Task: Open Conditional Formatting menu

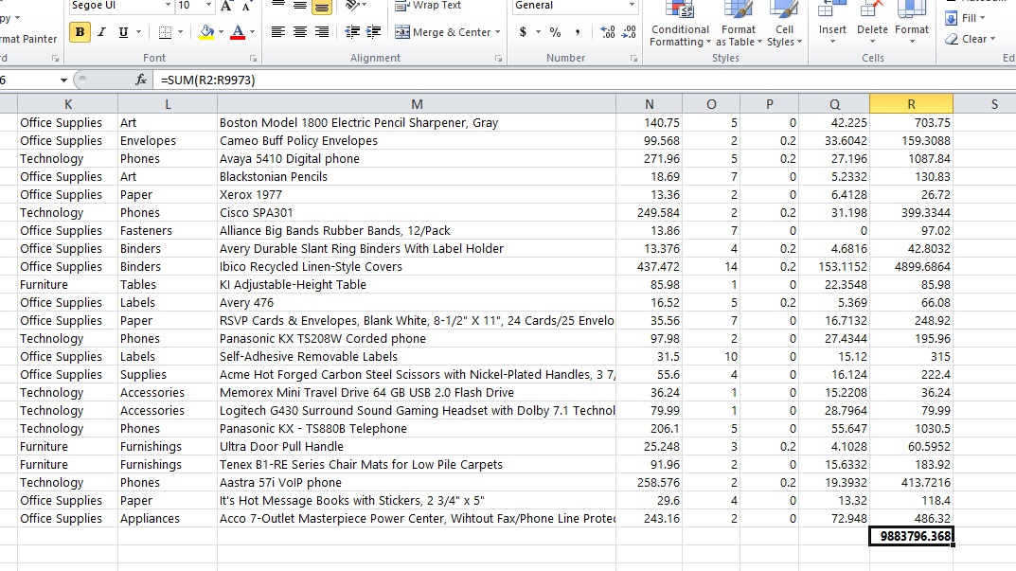Action: (680, 25)
